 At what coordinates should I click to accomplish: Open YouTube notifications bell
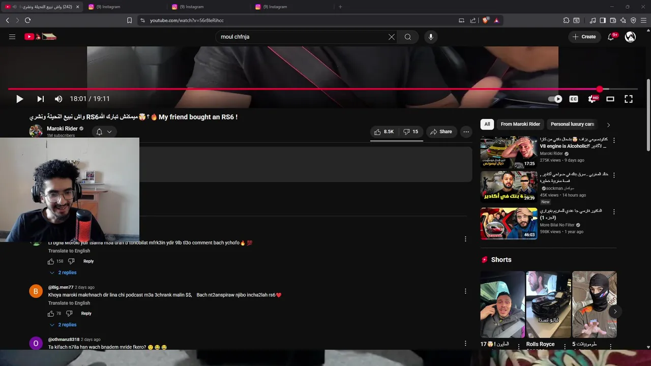pyautogui.click(x=611, y=37)
